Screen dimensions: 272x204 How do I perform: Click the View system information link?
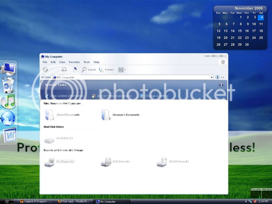(x=67, y=96)
